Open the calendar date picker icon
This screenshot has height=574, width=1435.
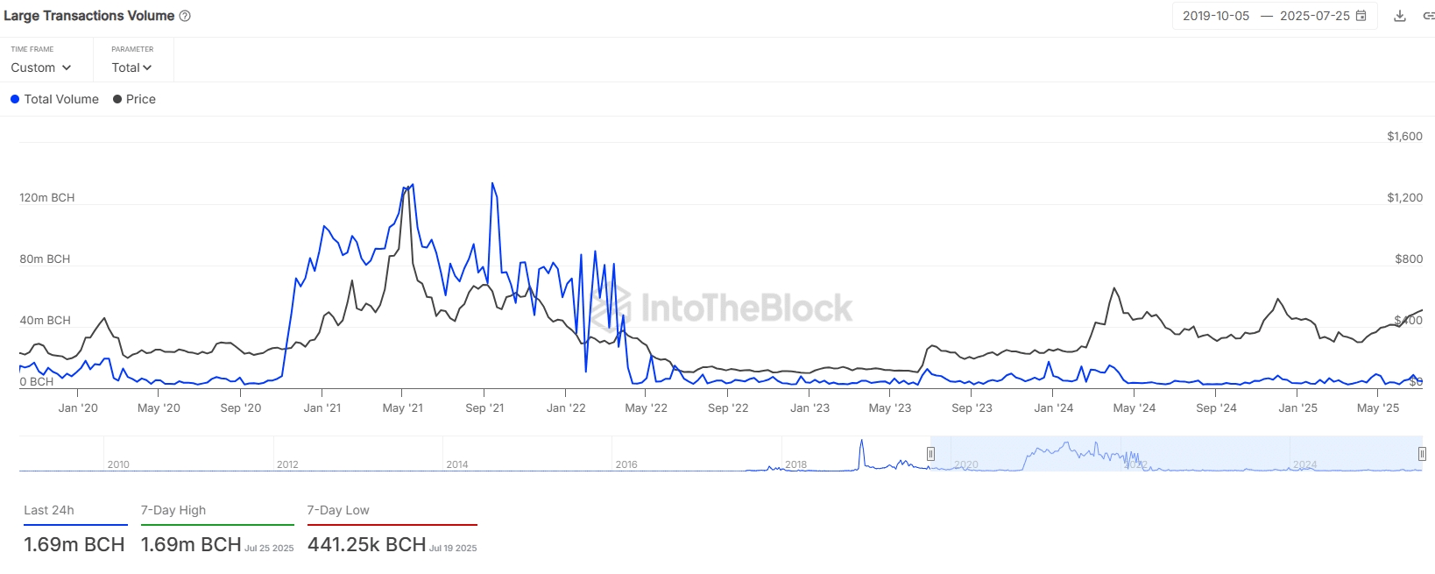pos(1361,16)
